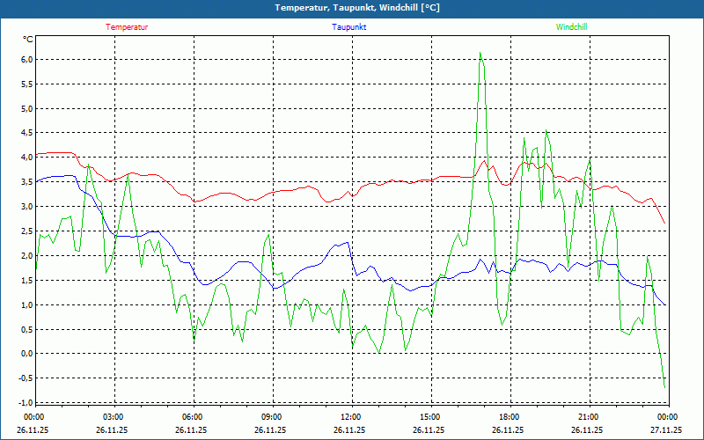Pick the 09:00 time axis marker

(272, 417)
